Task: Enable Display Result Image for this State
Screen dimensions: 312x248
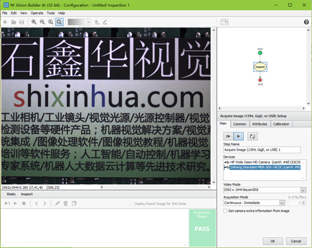Action: point(131,203)
